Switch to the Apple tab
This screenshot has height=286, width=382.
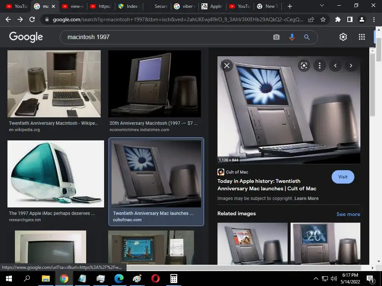point(212,6)
